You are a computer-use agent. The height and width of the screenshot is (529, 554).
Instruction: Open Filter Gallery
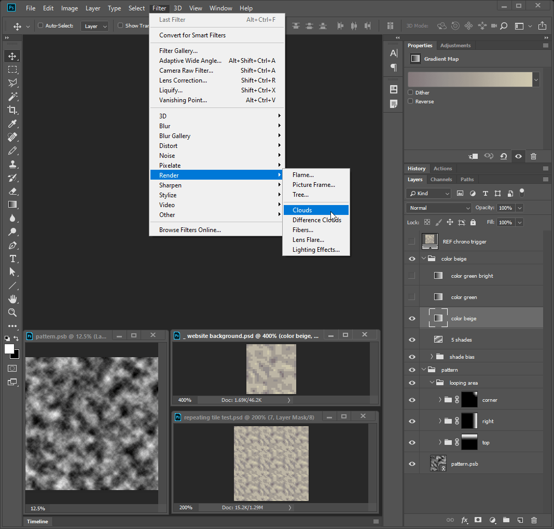point(178,51)
